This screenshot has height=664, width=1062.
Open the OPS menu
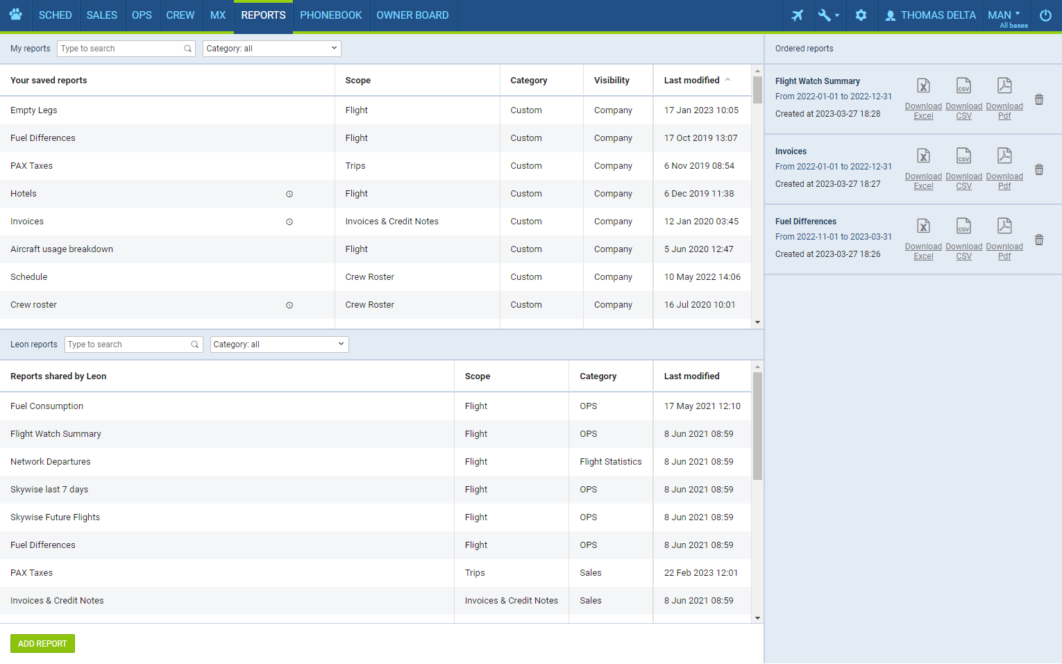(142, 15)
